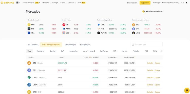Click the LUNC coin icon
The image size is (190, 94).
(134, 33)
